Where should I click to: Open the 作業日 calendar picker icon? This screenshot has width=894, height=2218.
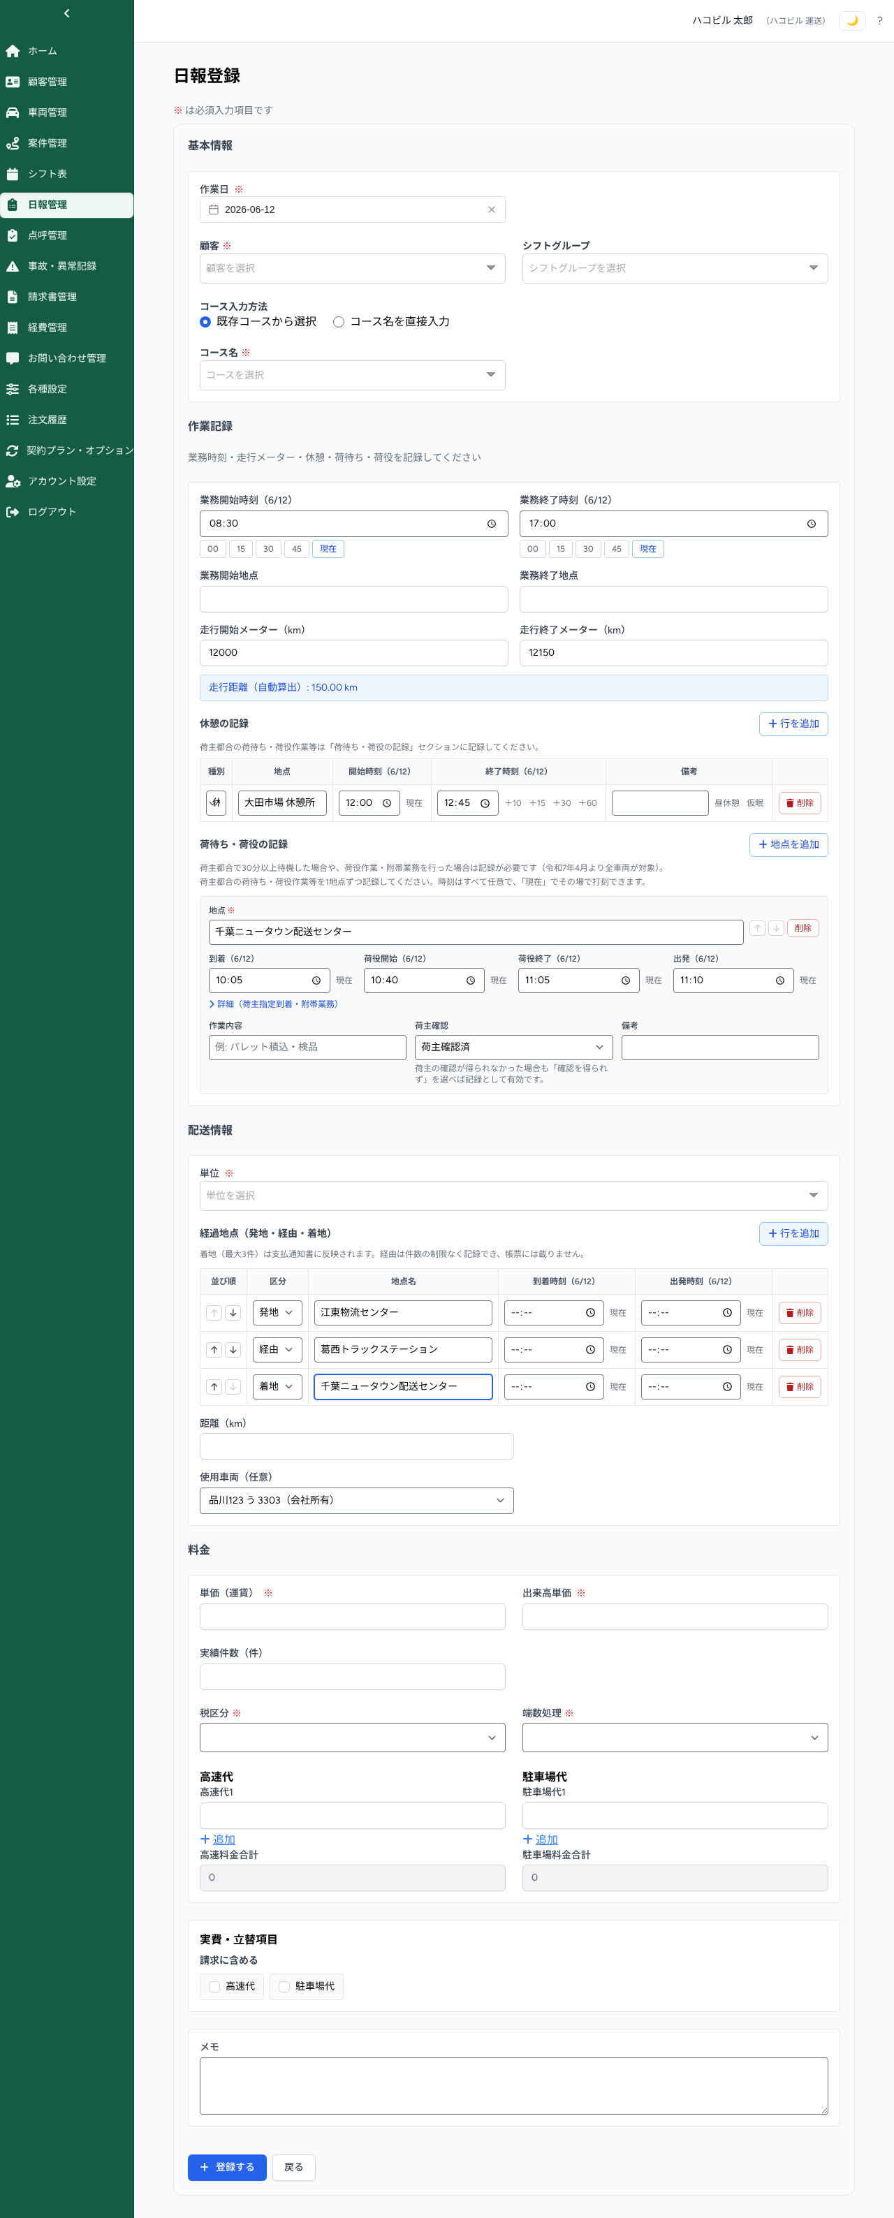coord(214,210)
